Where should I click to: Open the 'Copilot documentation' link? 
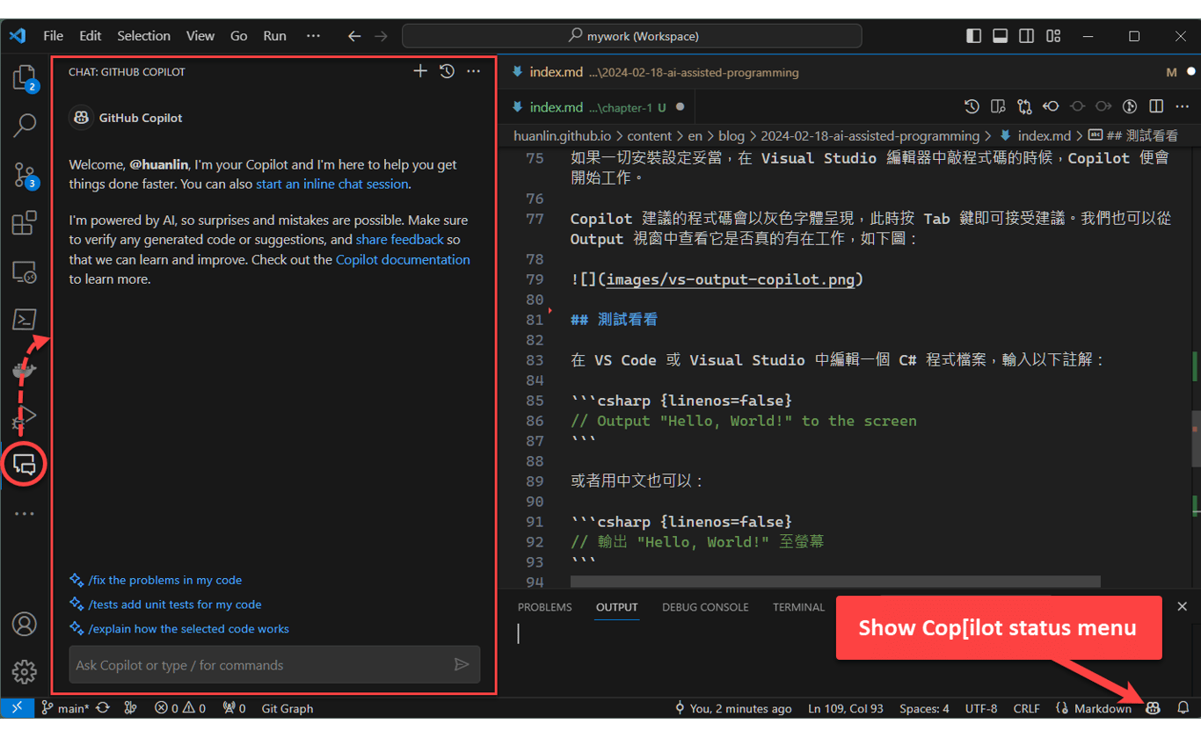click(x=403, y=260)
